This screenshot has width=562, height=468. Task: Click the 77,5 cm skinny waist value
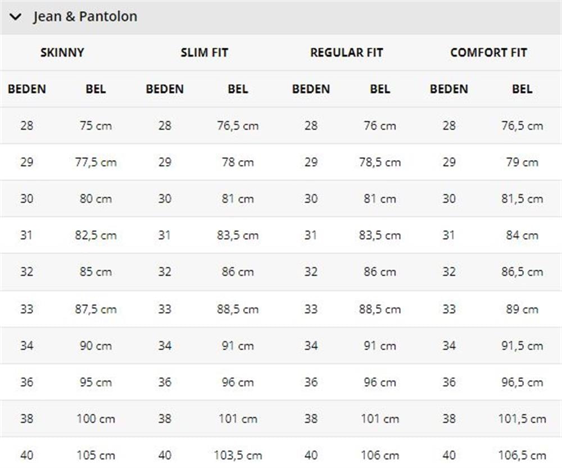point(96,162)
